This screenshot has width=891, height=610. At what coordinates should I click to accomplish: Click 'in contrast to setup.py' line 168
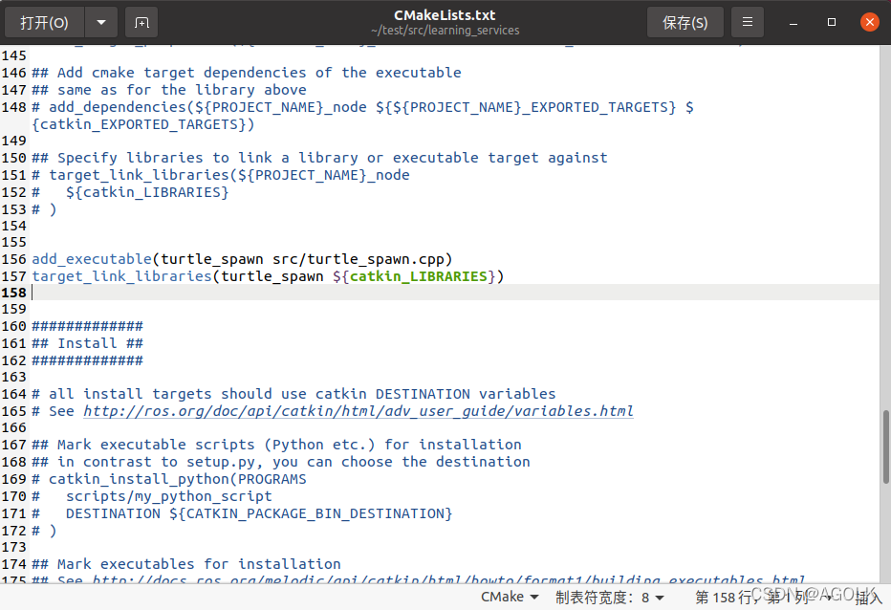click(x=281, y=462)
